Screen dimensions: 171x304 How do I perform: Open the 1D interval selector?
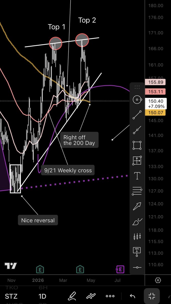(x=42, y=296)
